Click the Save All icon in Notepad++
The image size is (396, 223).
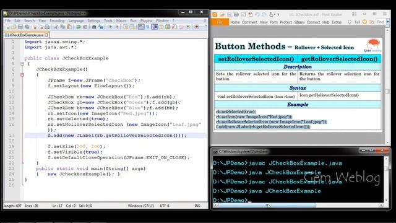[x=27, y=27]
